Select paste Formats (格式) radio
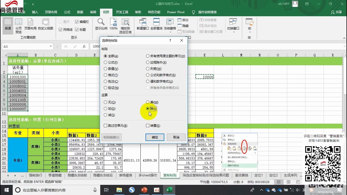347x195 pixels. (111, 75)
